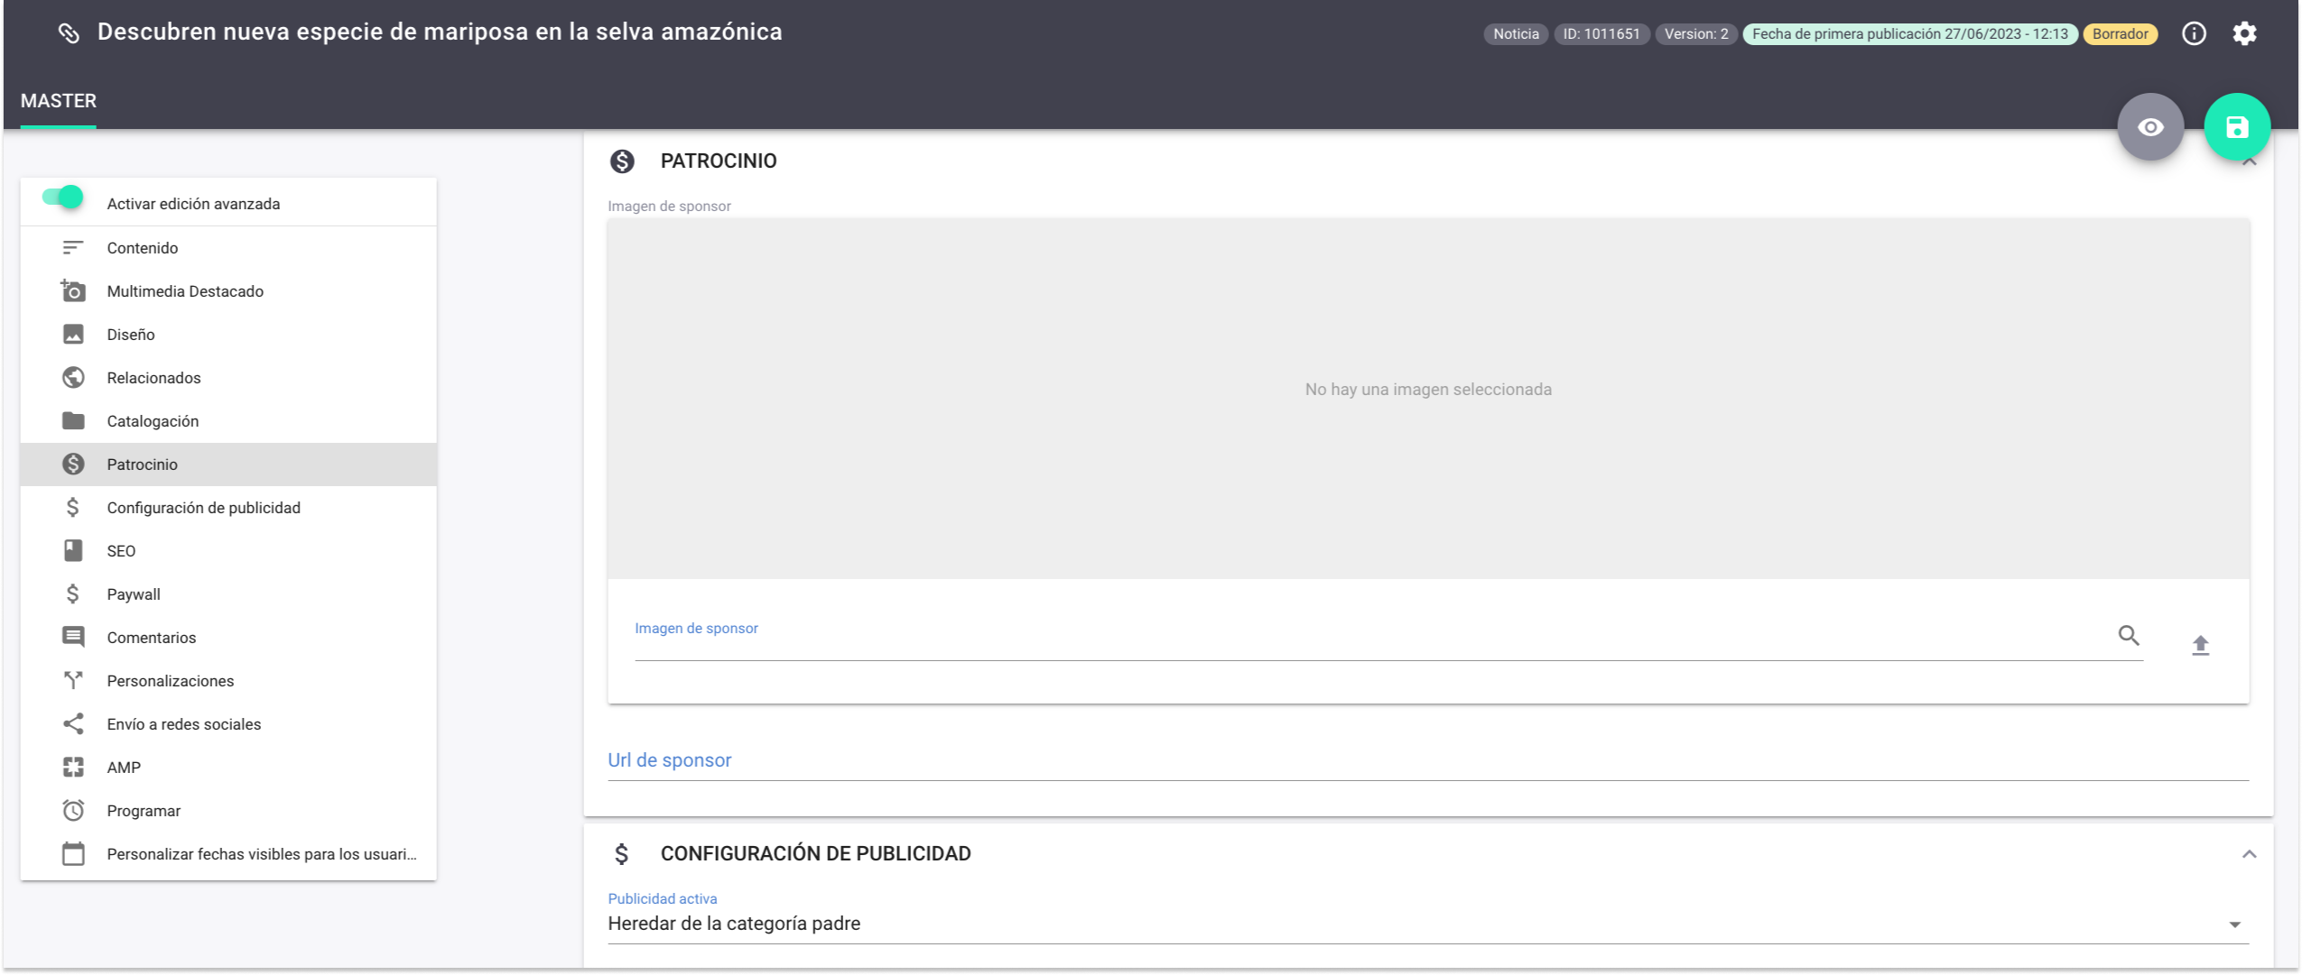The width and height of the screenshot is (2302, 975).
Task: Upload a sponsor image with upload arrow
Action: (x=2200, y=645)
